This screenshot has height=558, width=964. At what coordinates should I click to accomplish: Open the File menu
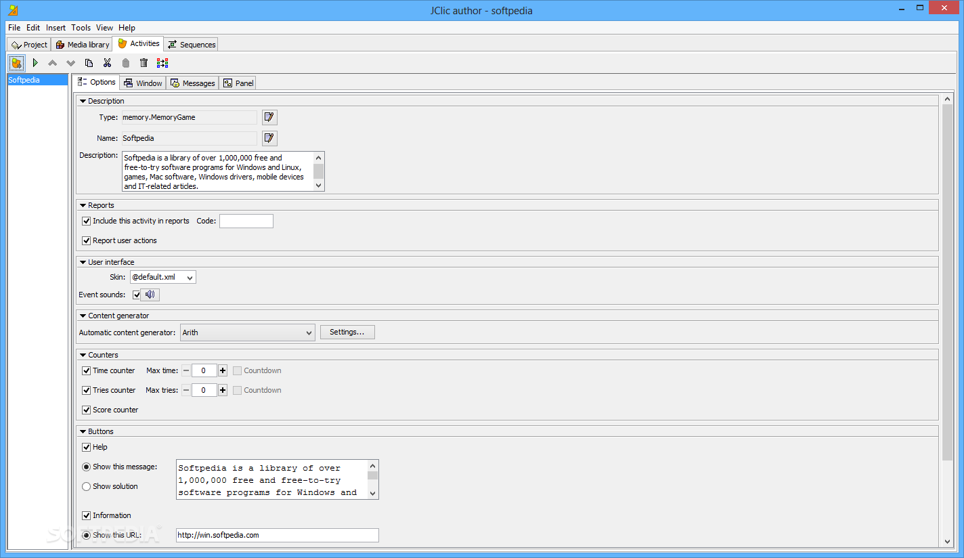(14, 28)
